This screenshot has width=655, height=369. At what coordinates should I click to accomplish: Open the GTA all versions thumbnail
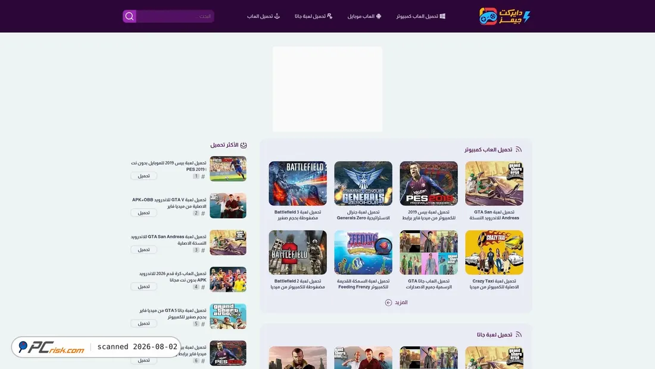[x=429, y=252]
